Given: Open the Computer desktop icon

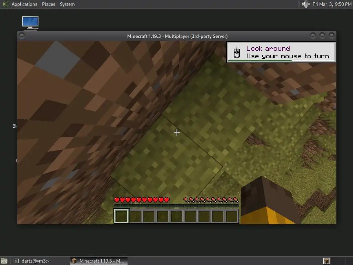Looking at the screenshot, I should (x=30, y=23).
